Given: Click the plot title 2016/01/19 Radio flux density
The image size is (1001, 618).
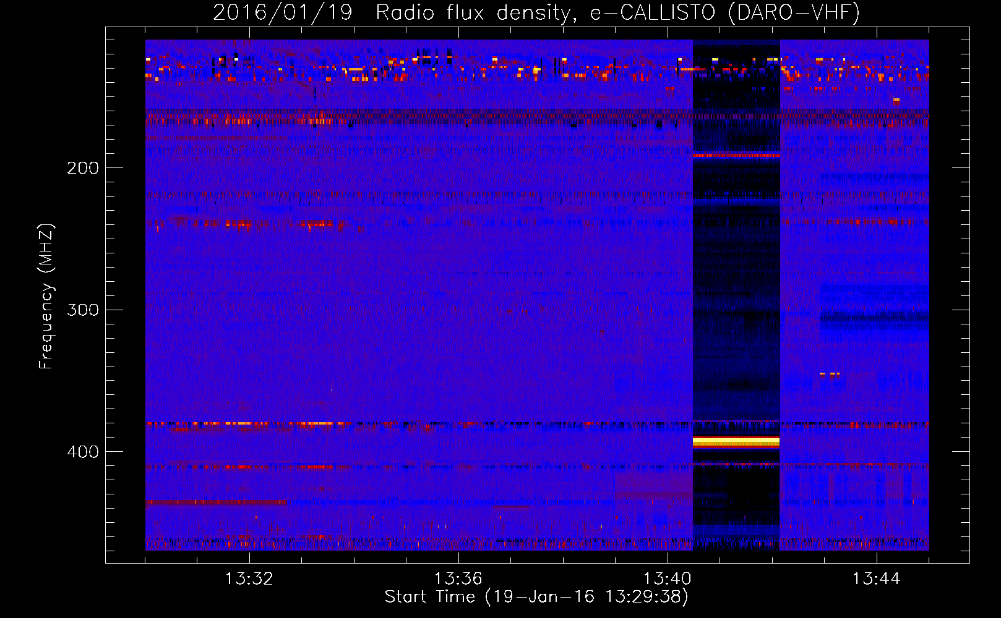Looking at the screenshot, I should click(536, 12).
